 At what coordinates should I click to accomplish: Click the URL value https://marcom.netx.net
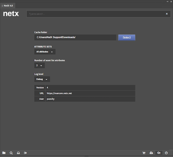point(59,93)
